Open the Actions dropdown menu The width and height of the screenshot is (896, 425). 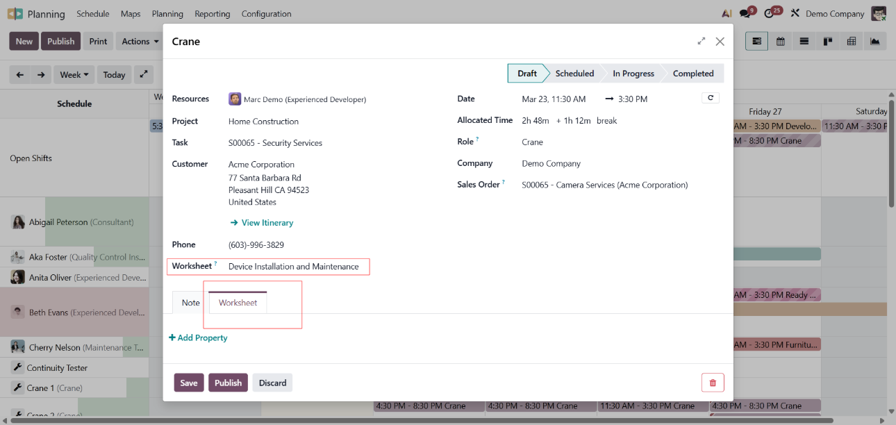pos(140,42)
